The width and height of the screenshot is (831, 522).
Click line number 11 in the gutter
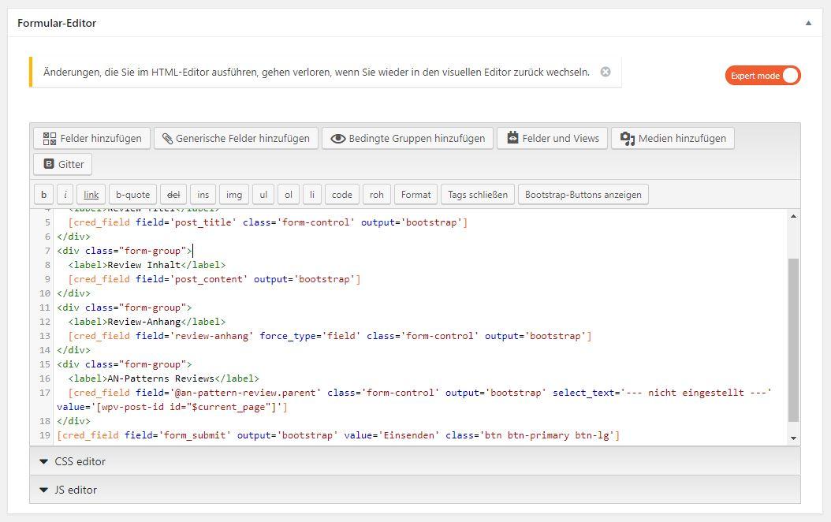[45, 308]
